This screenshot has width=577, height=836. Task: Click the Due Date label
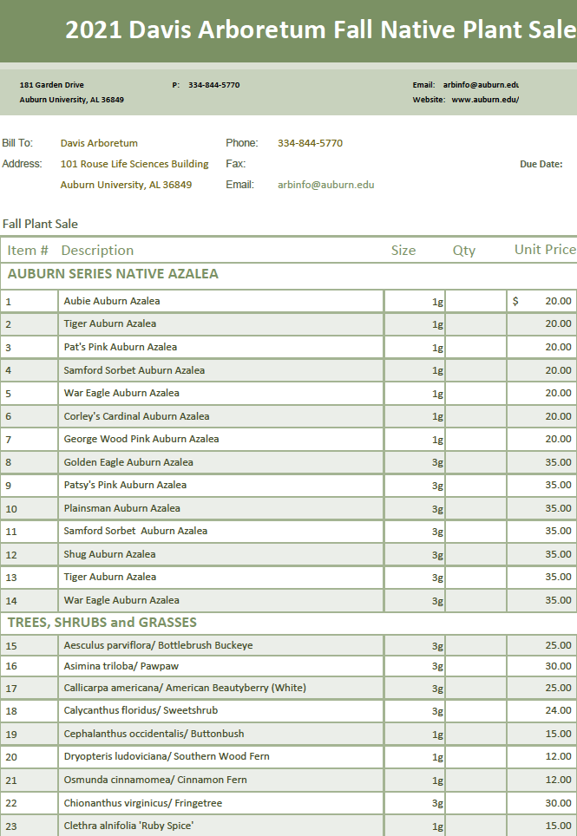(x=541, y=164)
